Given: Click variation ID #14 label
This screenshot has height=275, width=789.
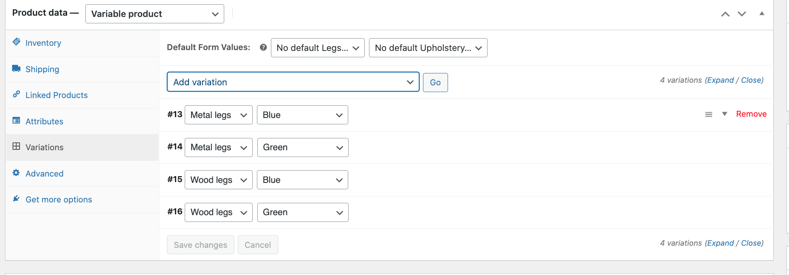Looking at the screenshot, I should point(175,147).
